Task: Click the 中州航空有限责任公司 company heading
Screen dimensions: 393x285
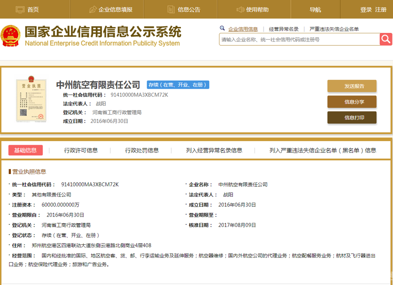Action: [98, 84]
